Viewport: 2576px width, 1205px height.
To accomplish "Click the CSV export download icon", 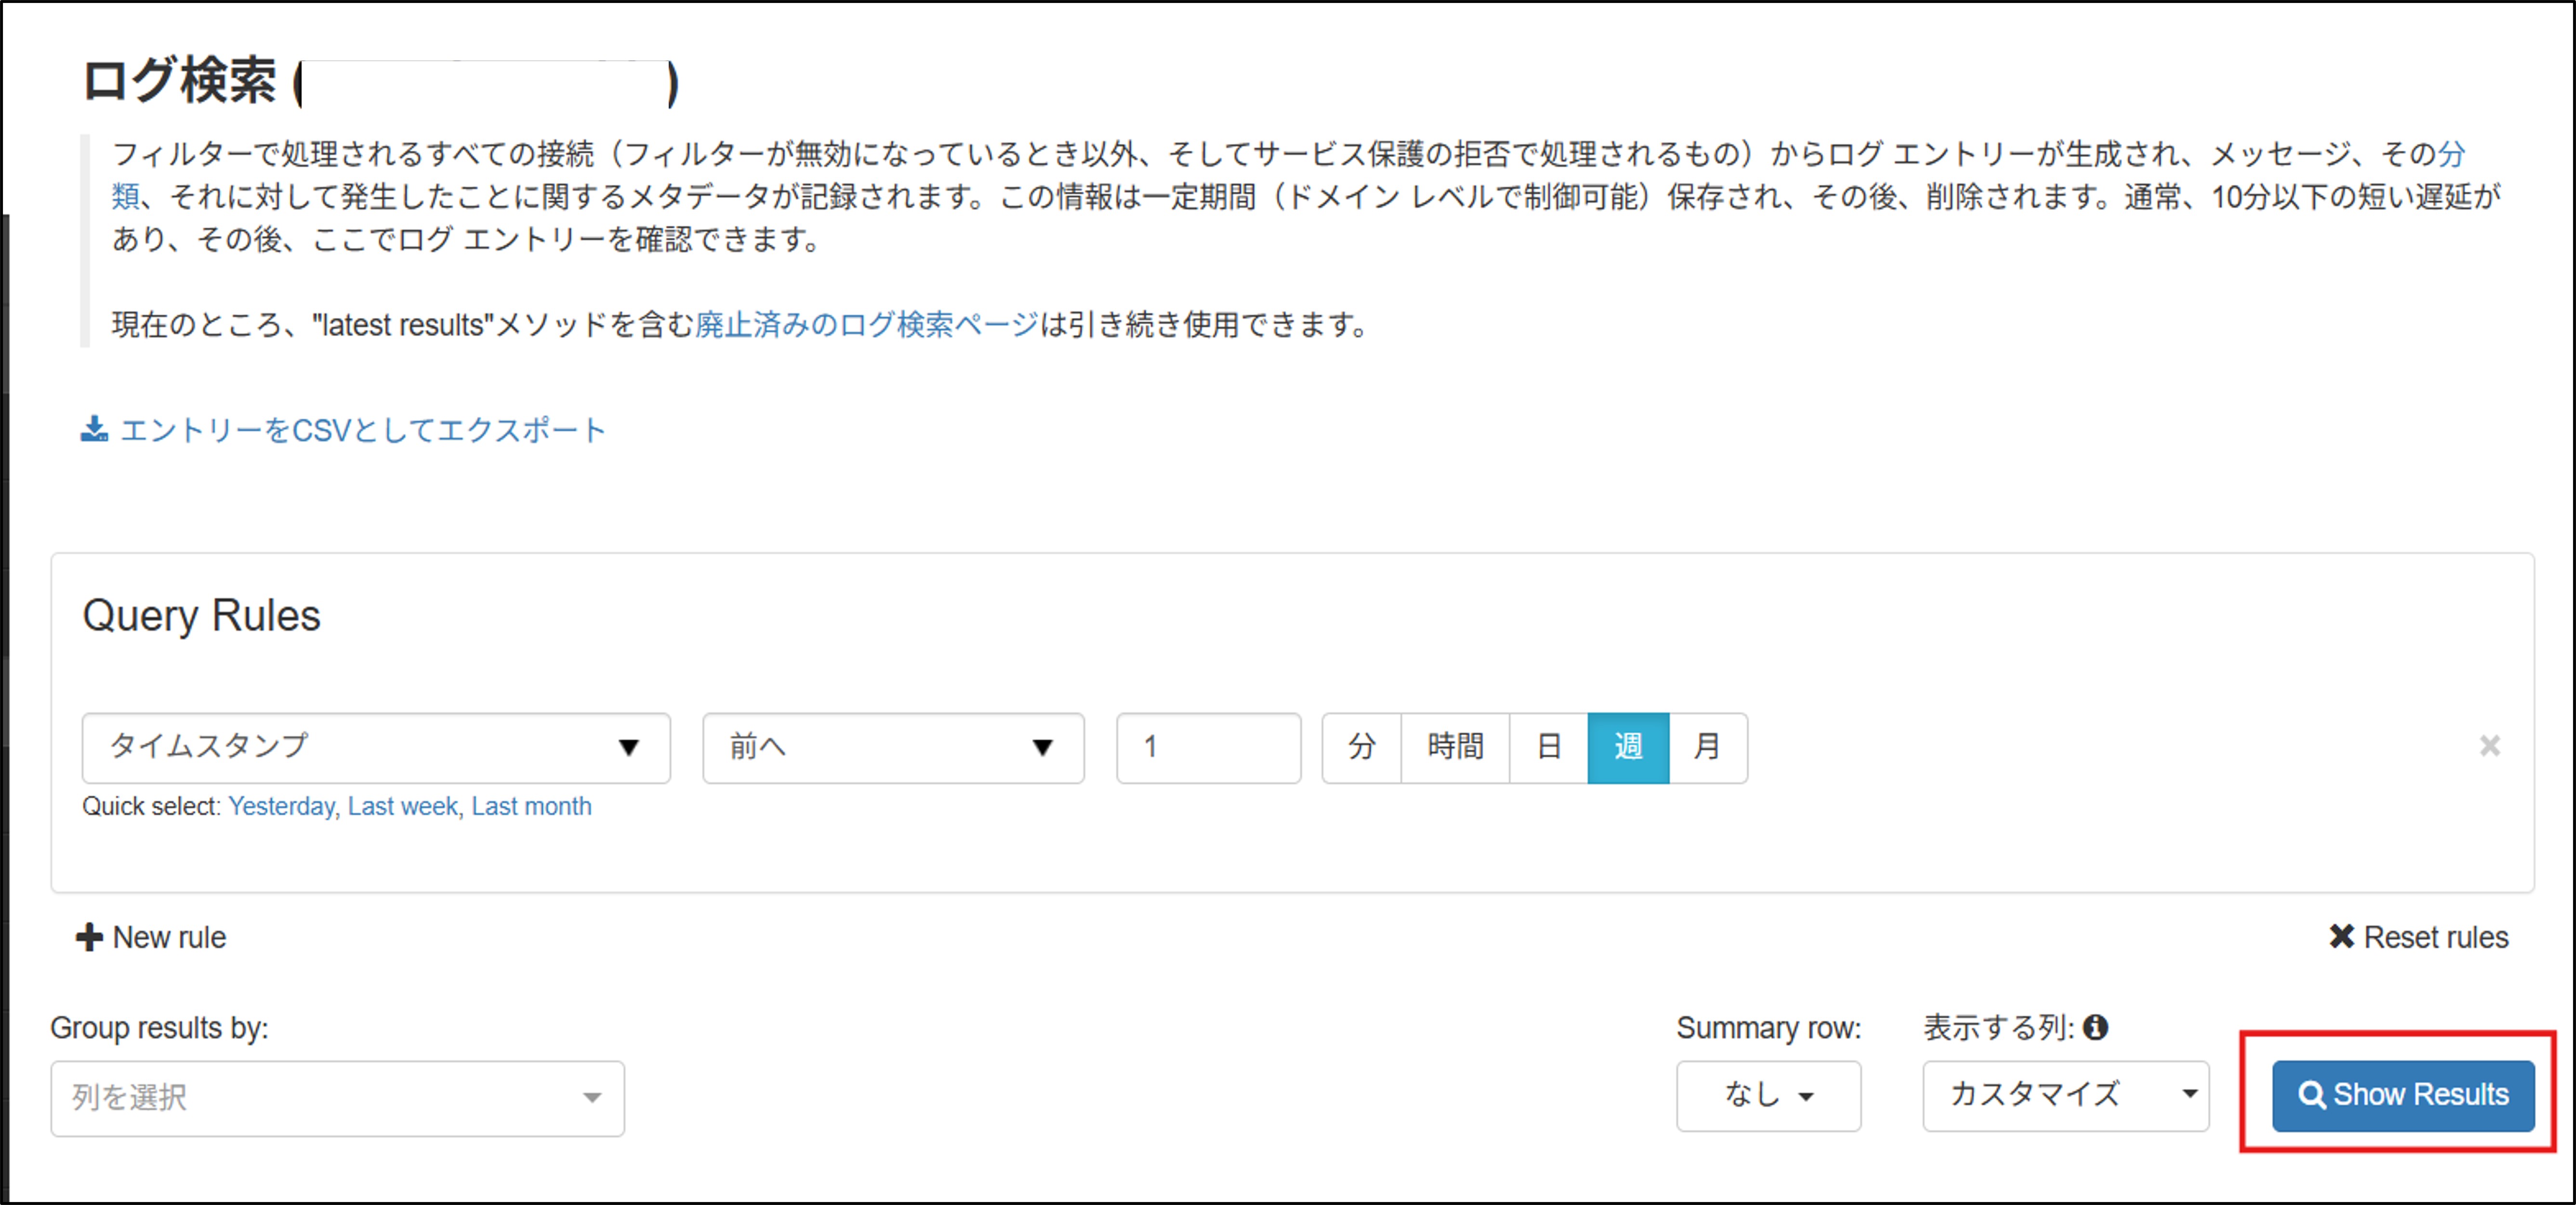I will (94, 429).
